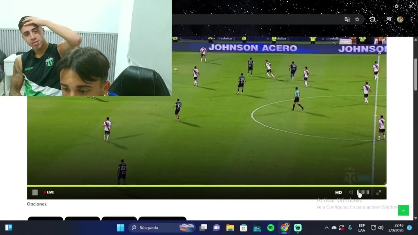Viewport: 418px width, 235px height.
Task: Stop the live stream with the square button
Action: [x=35, y=193]
